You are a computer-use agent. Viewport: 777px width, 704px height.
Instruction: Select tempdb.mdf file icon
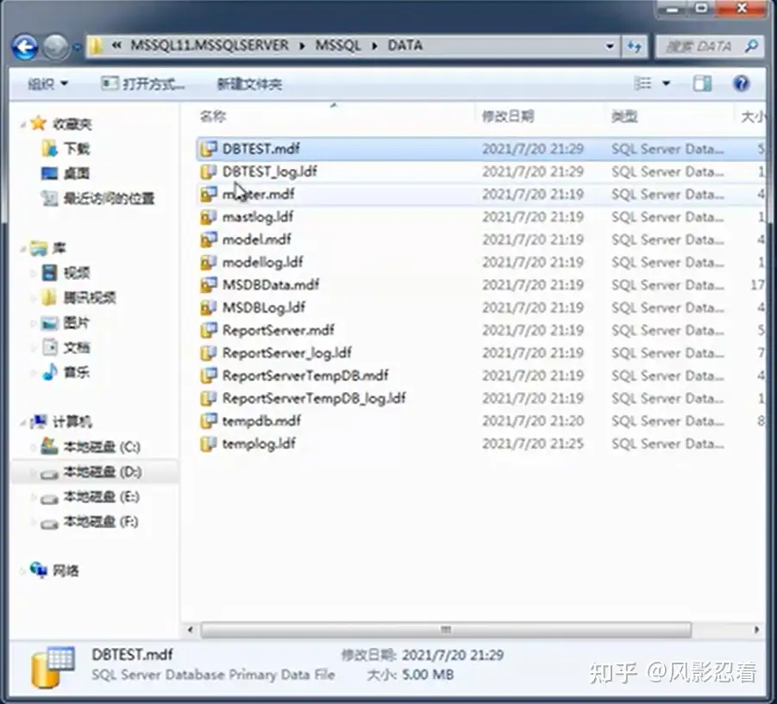(209, 421)
